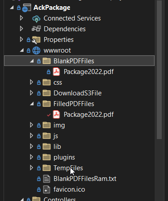
Task: Click the lock icon beside Properties
Action: (x=29, y=40)
